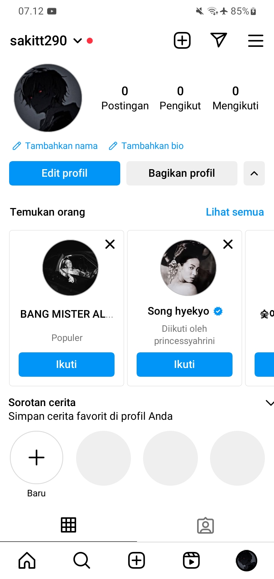Open direct messages paper plane icon
Viewport: 274px width, 579px height.
coord(218,40)
